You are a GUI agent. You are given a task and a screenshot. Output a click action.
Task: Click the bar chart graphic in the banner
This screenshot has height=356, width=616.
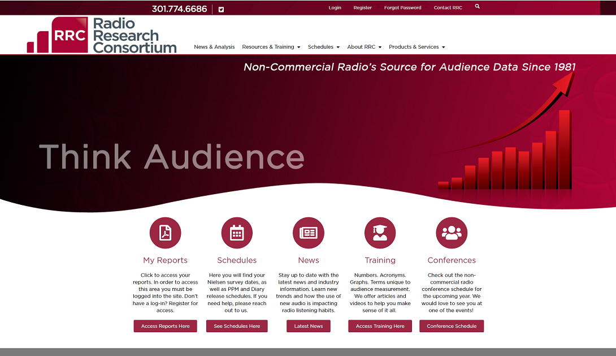tap(505, 149)
